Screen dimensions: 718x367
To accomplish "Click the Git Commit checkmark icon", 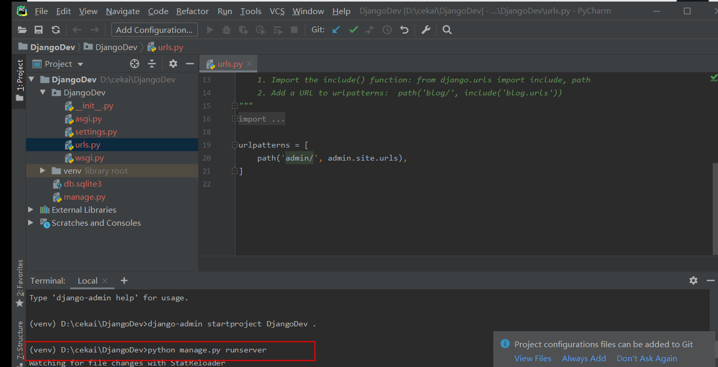I will click(x=353, y=30).
